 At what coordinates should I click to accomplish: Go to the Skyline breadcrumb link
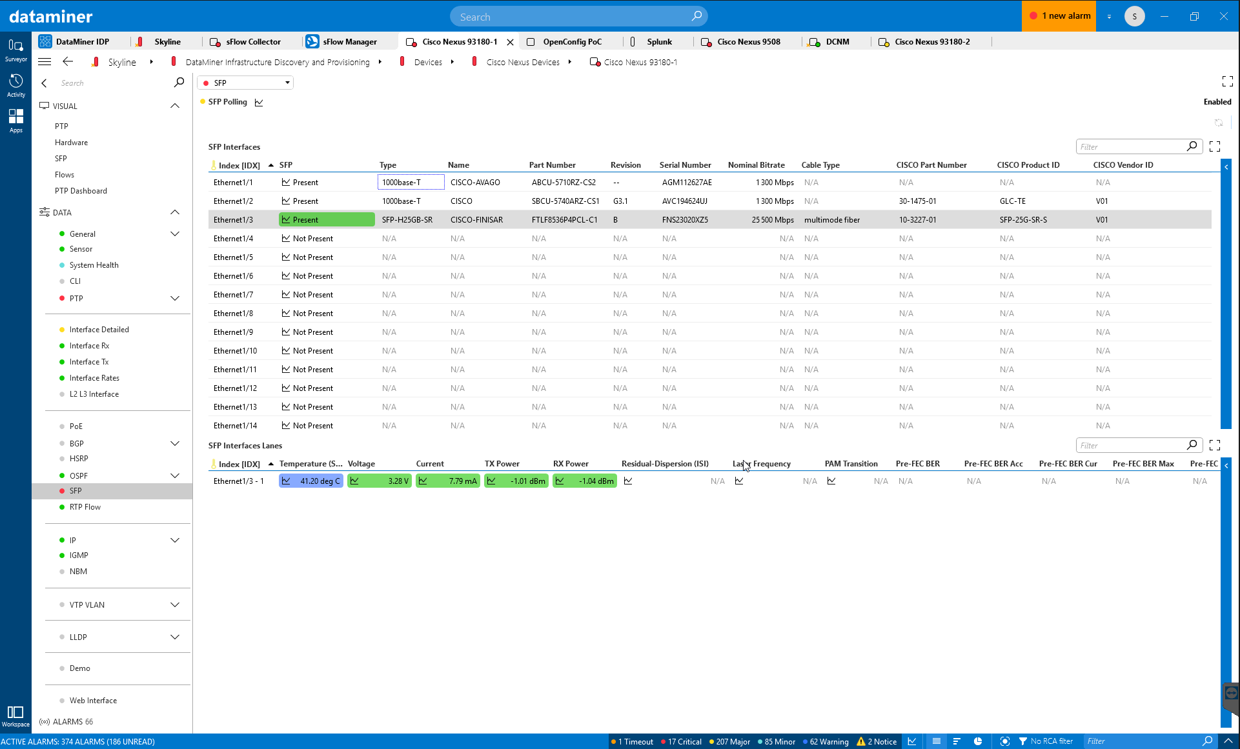[122, 62]
